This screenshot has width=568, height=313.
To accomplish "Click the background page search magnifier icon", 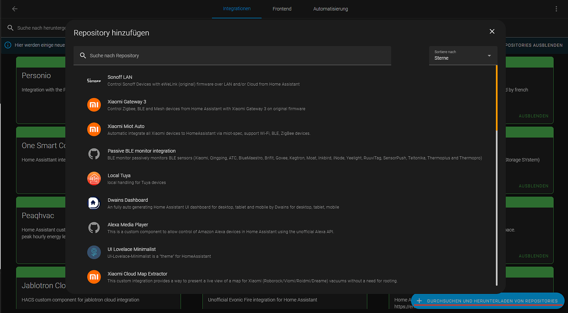I will [x=10, y=28].
